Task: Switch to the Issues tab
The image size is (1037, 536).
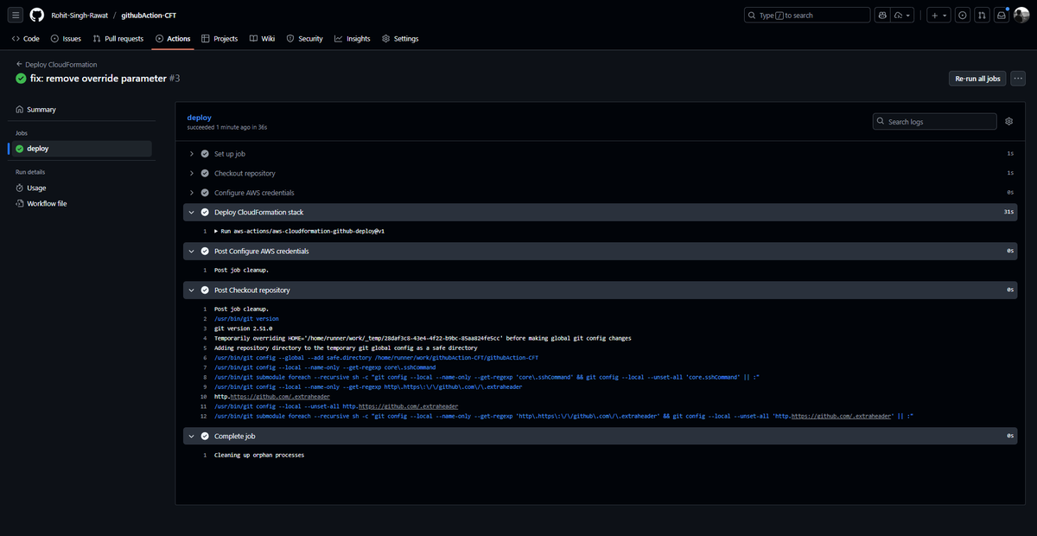Action: point(66,39)
